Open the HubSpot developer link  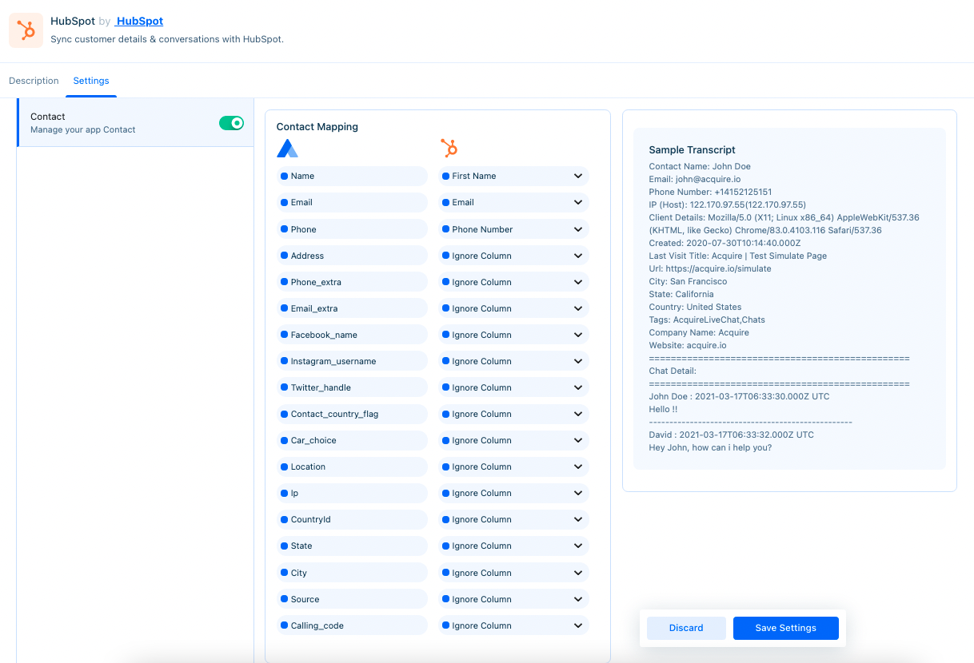[139, 22]
